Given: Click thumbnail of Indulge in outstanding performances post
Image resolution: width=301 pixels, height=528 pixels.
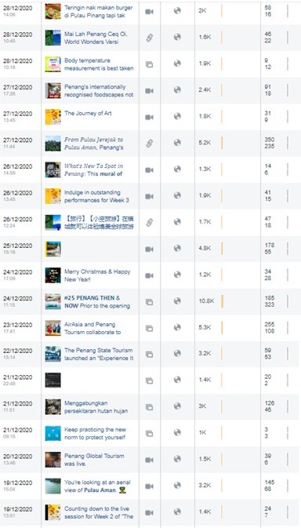Looking at the screenshot, I should click(x=53, y=196).
